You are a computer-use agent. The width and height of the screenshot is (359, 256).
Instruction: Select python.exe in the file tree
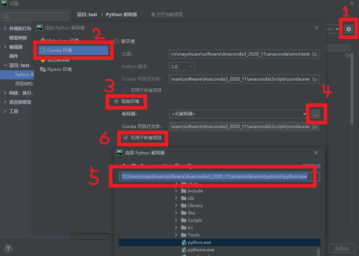[219, 242]
